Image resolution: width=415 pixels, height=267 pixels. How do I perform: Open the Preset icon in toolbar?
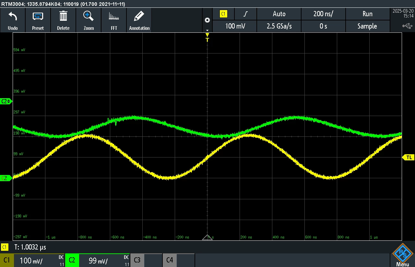point(38,16)
